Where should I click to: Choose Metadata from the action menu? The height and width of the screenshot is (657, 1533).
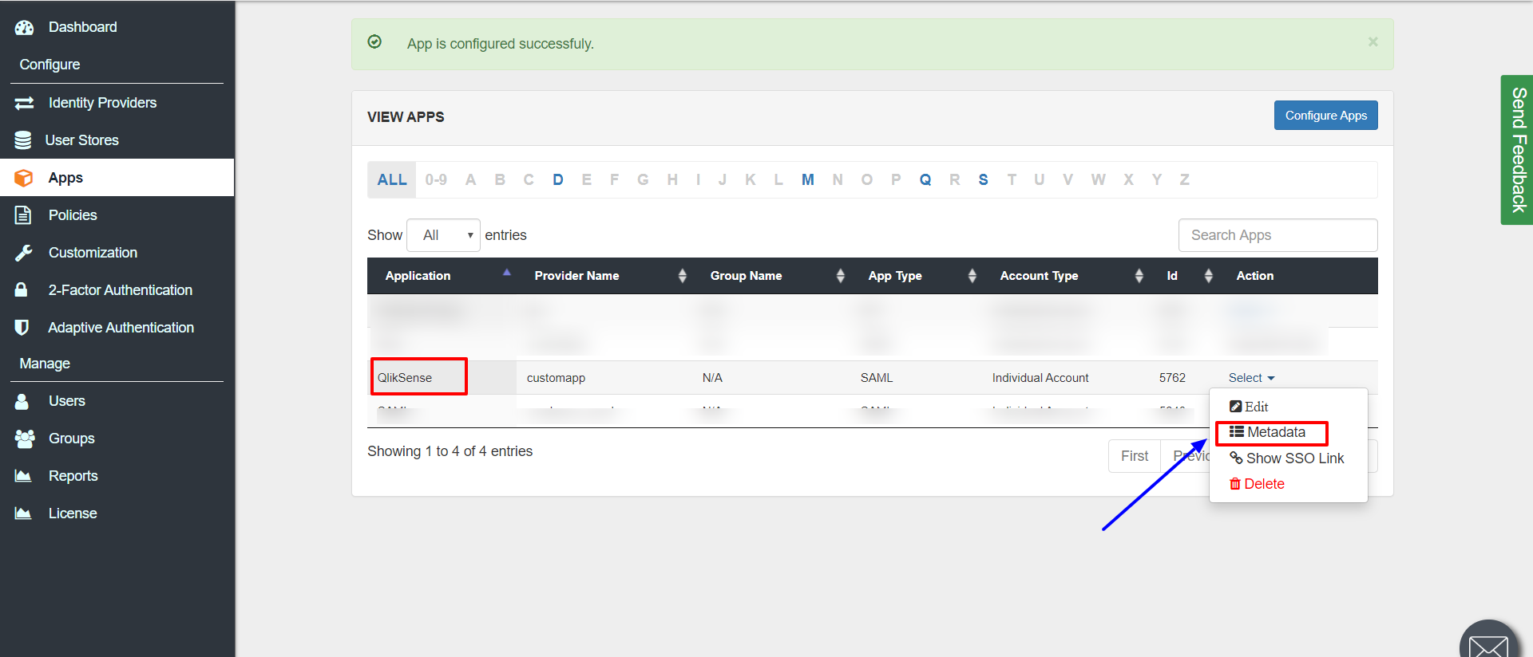click(x=1275, y=432)
